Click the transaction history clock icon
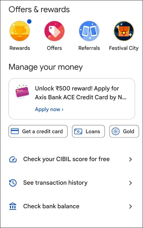This screenshot has width=143, height=228. 13,183
